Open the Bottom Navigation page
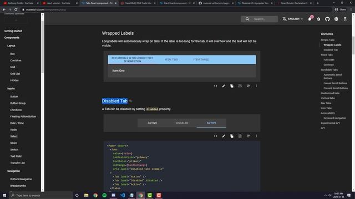Screen dimensions: 355x199 (21, 179)
